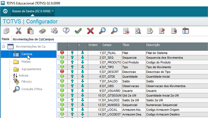Select the Campos tree item
Viewport: 208px width, 118px height.
pos(27,54)
